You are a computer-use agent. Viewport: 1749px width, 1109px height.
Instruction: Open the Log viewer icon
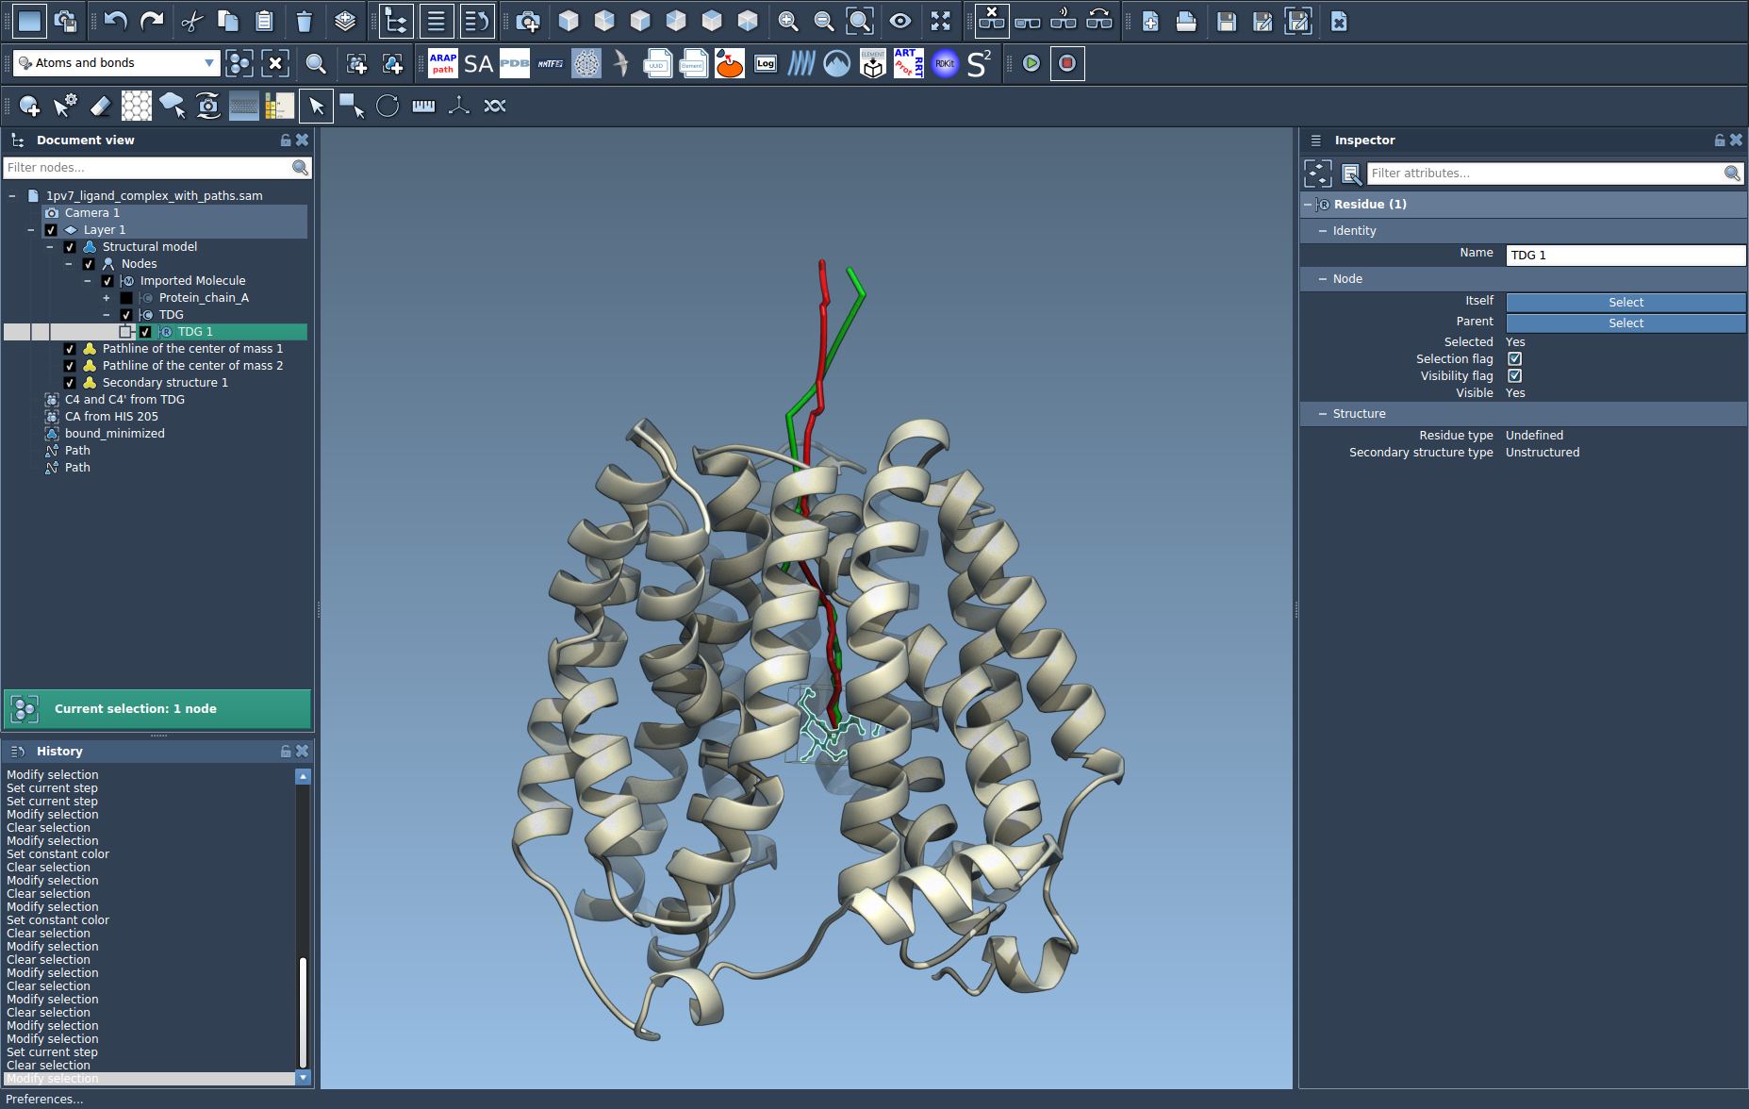pyautogui.click(x=766, y=63)
